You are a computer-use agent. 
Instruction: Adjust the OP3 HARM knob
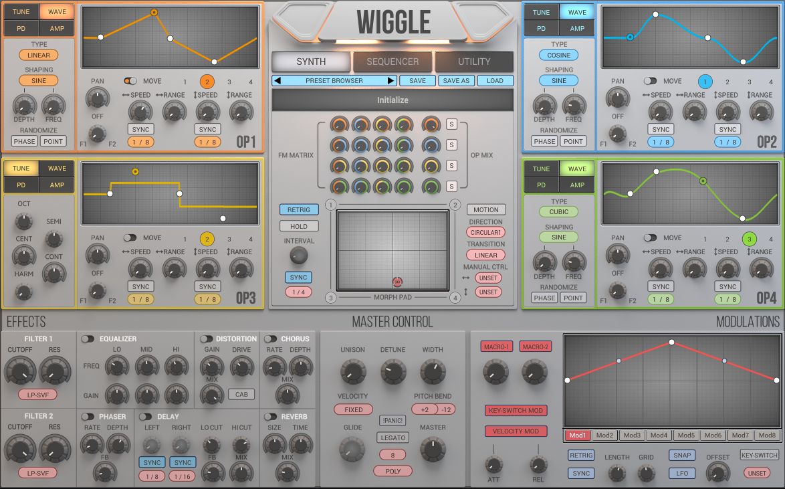click(23, 292)
